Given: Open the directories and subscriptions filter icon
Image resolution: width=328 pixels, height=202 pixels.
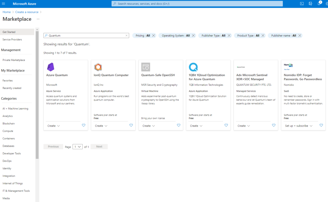Looking at the screenshot, I should 310,4.
